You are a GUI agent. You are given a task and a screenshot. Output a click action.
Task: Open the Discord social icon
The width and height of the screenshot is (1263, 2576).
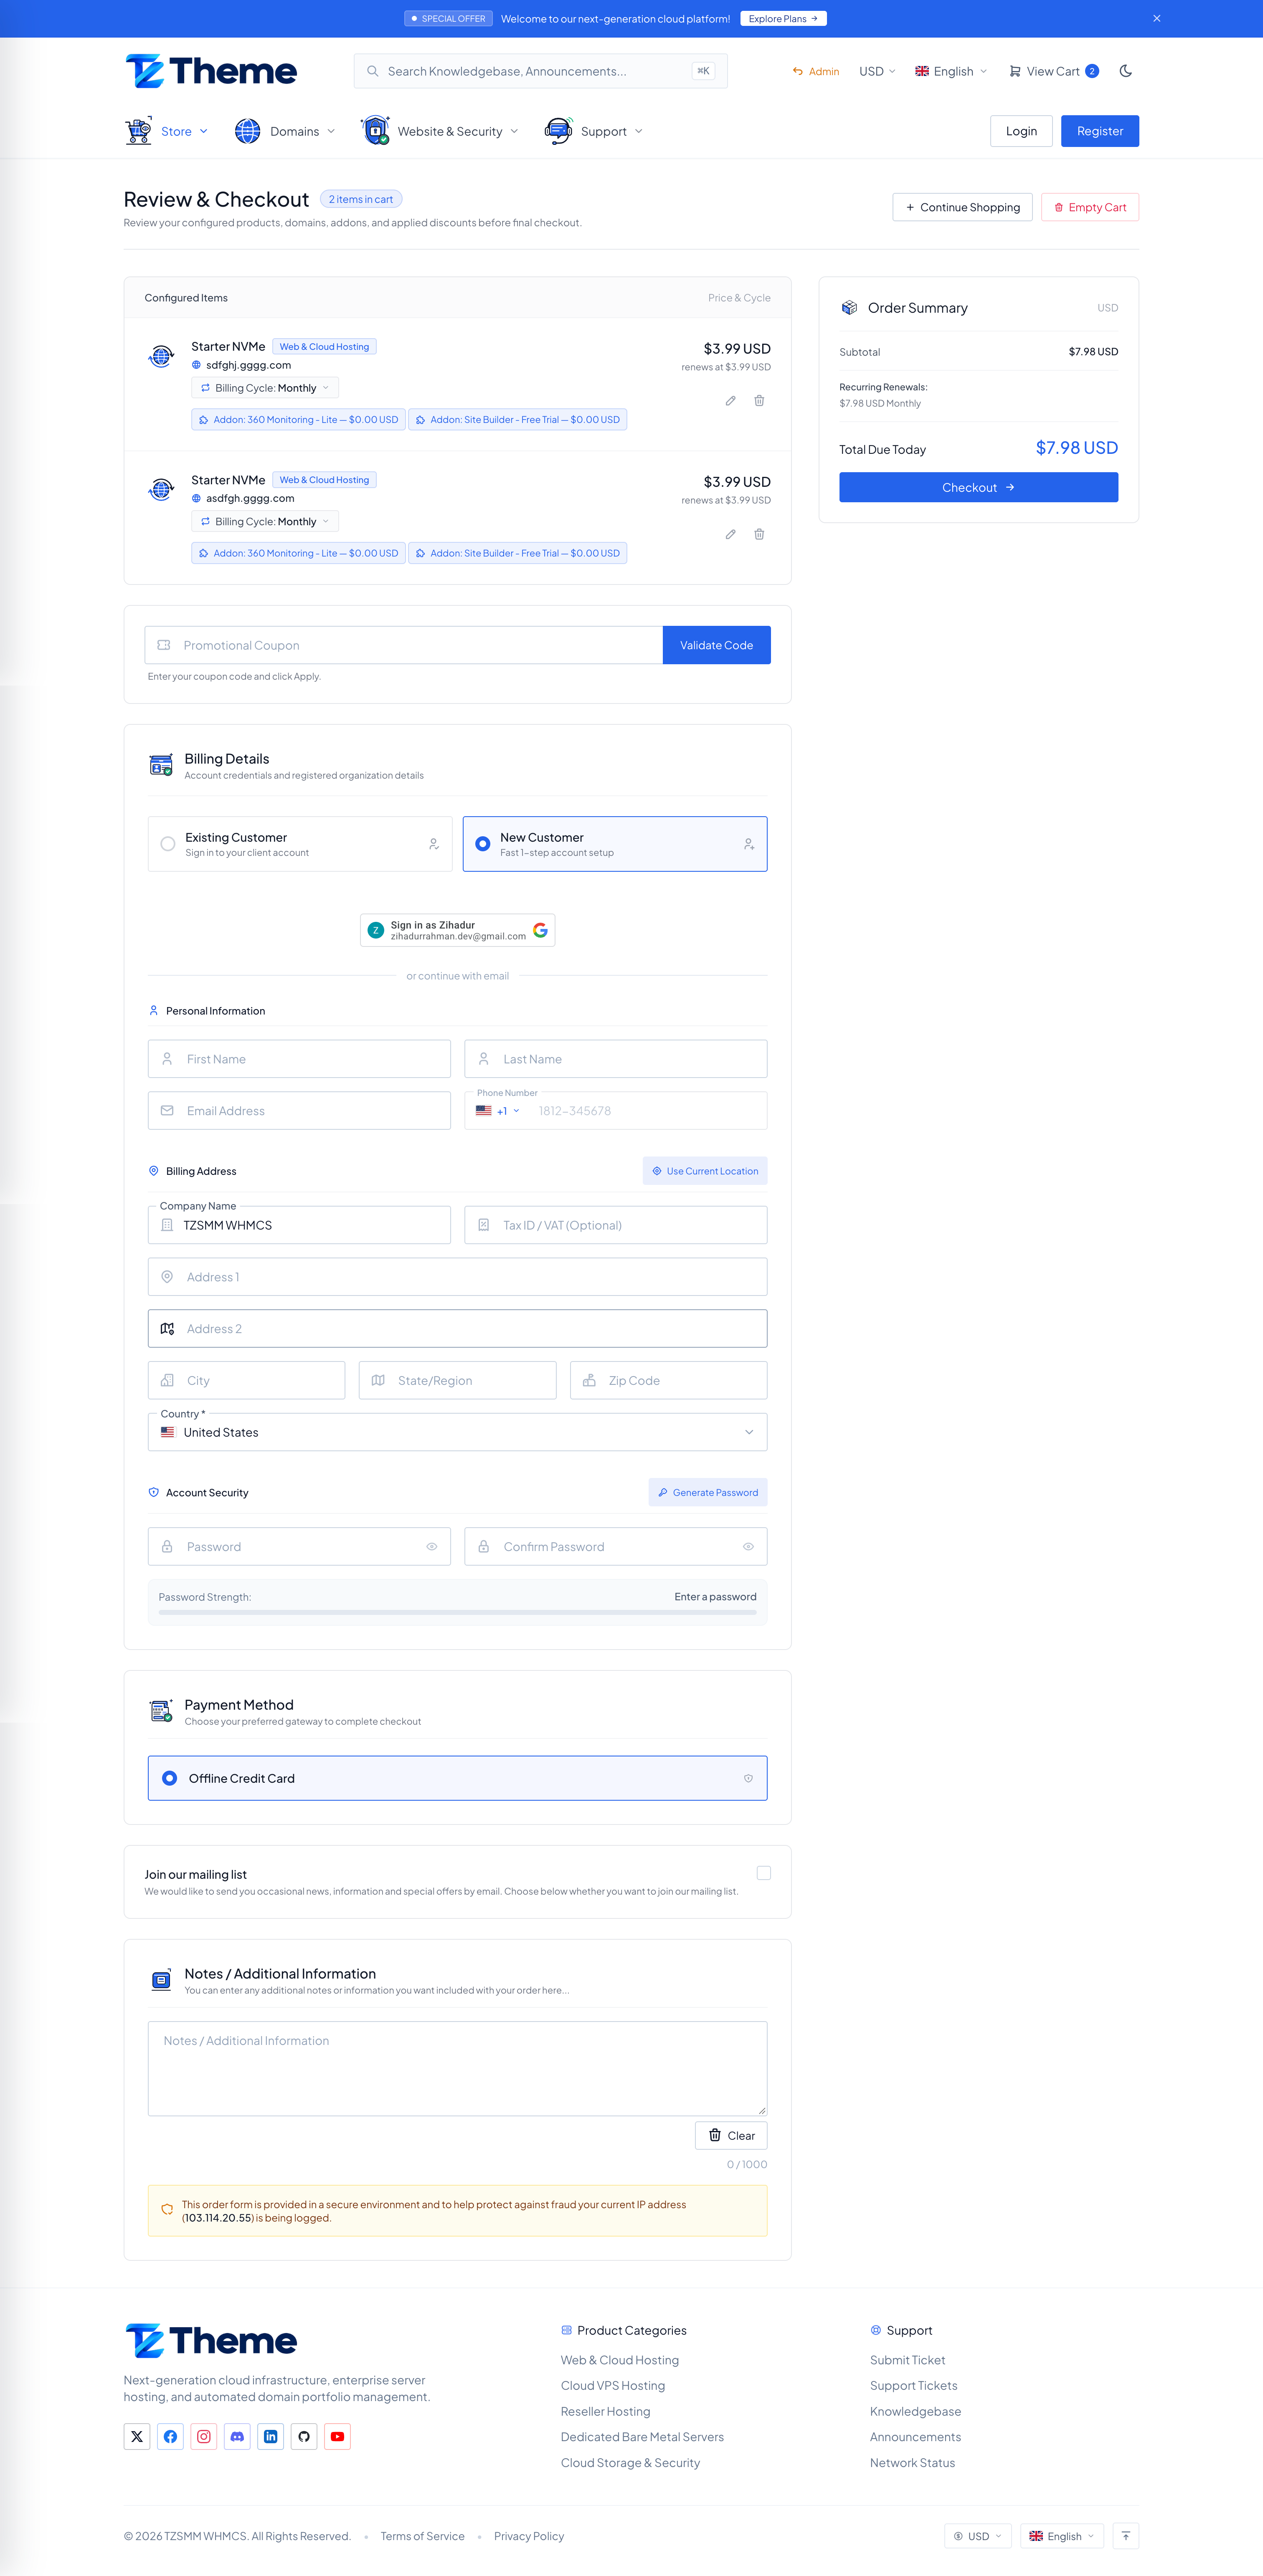237,2436
